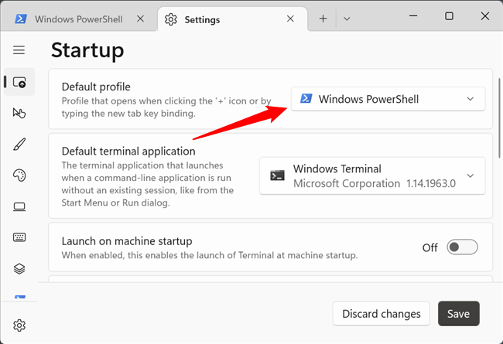Open the Default terminal application dropdown
This screenshot has width=503, height=344.
(x=372, y=175)
